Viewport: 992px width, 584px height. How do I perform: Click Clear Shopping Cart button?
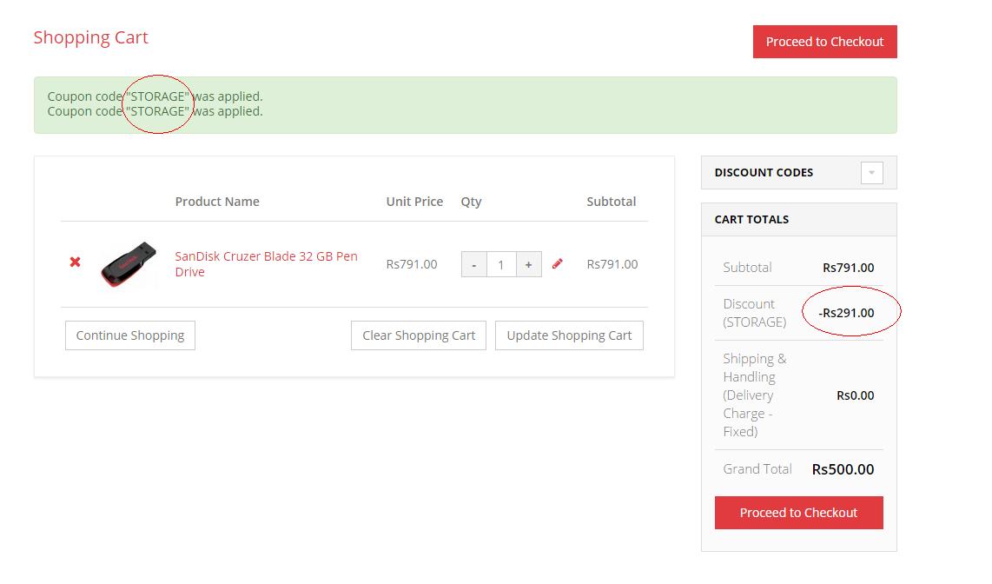tap(419, 335)
